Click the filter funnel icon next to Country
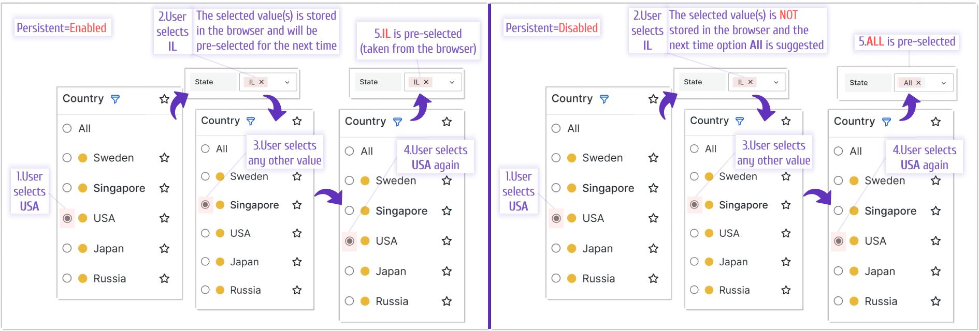Viewport: 979px width, 331px height. click(x=115, y=99)
